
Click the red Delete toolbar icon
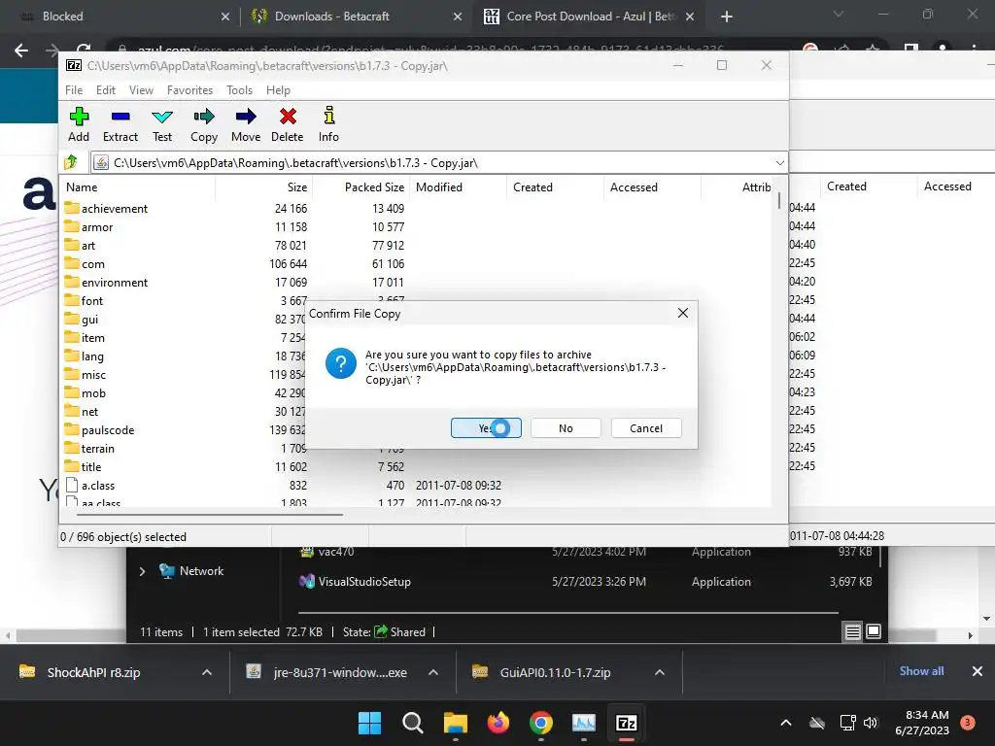(288, 124)
